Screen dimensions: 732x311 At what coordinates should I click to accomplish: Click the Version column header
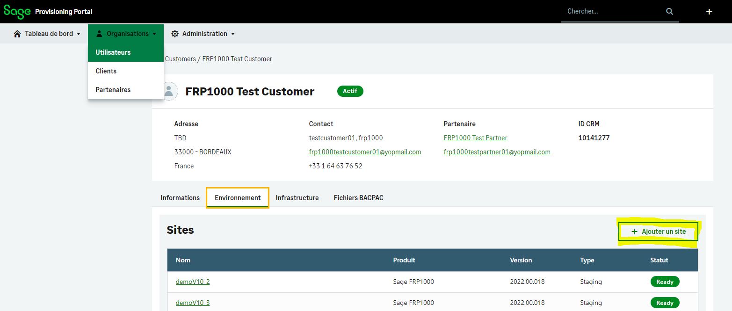[521, 260]
